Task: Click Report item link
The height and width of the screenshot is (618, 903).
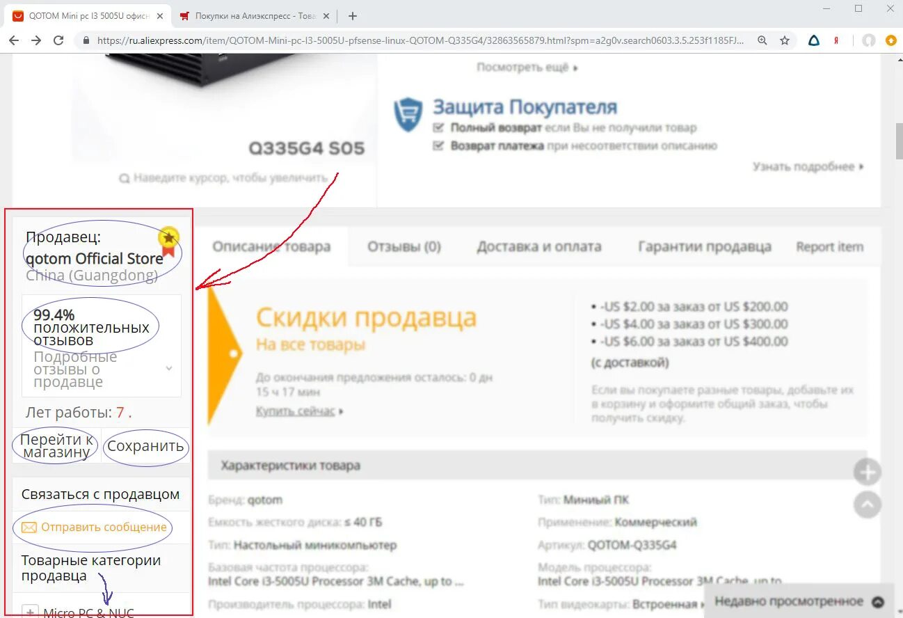Action: (x=830, y=246)
